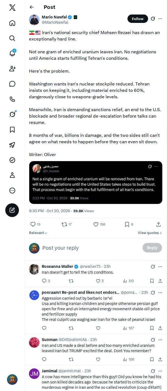Click the back arrow next to Post
This screenshot has height=391, width=167.
[32, 7]
